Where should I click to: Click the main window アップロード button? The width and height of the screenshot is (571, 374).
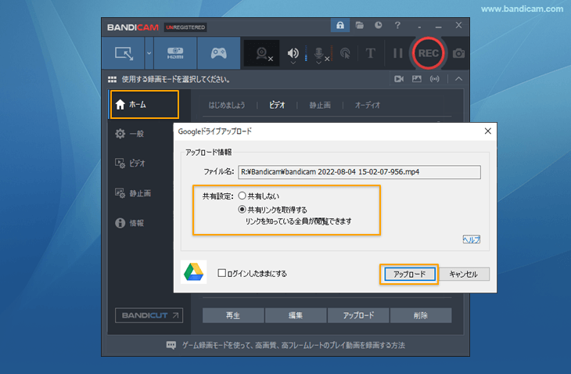358,315
